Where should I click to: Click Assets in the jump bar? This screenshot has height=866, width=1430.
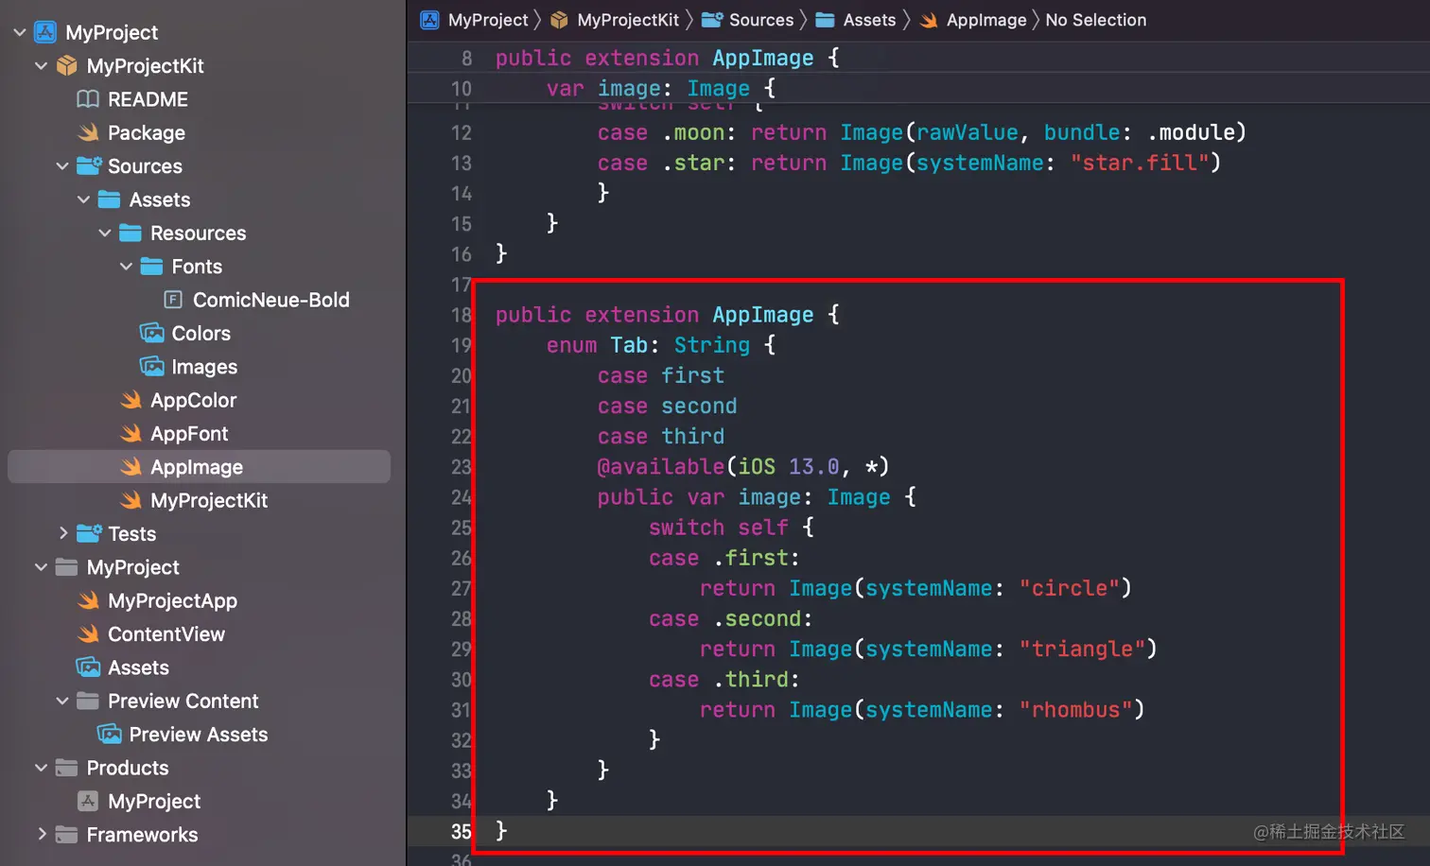[869, 20]
